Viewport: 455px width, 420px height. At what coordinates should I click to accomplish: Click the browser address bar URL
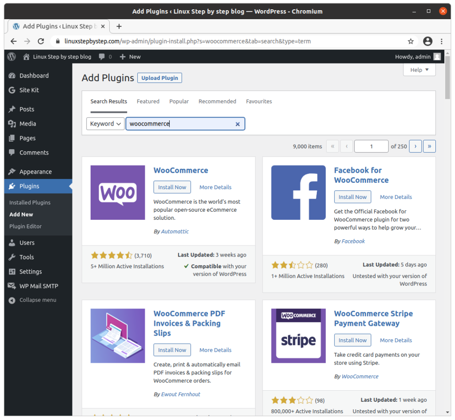[188, 41]
